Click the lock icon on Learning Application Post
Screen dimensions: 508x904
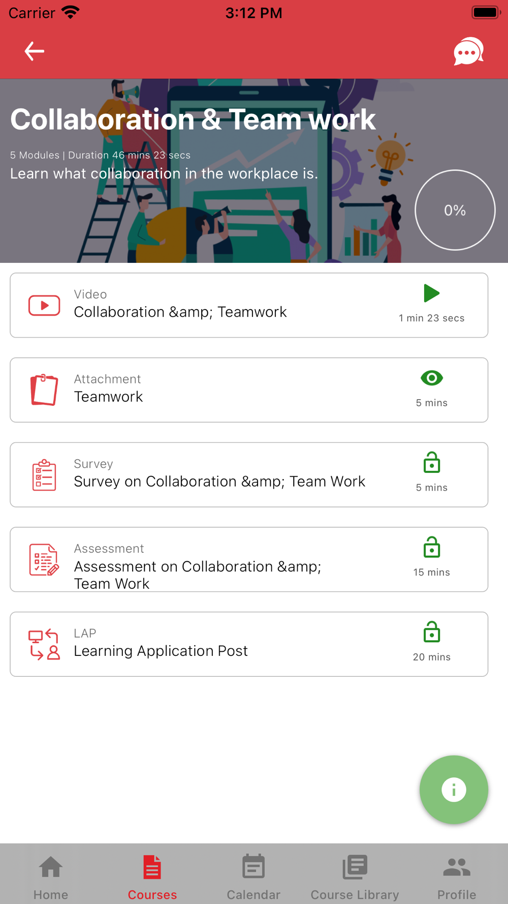coord(432,632)
